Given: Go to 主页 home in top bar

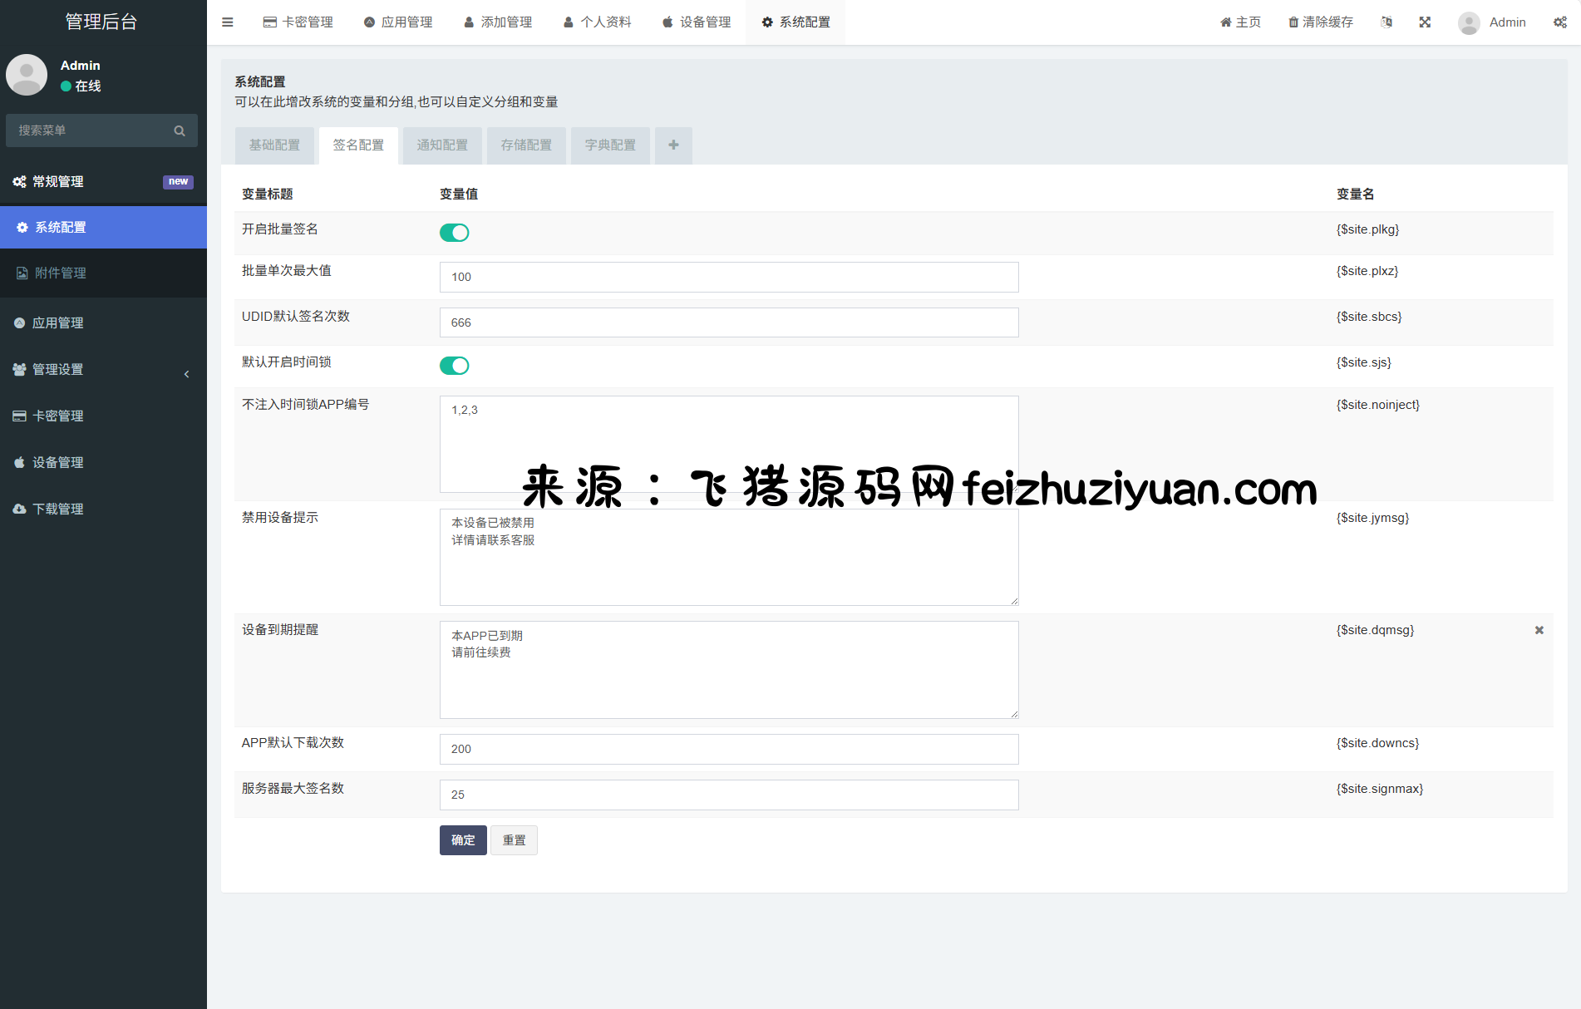Looking at the screenshot, I should pyautogui.click(x=1239, y=22).
